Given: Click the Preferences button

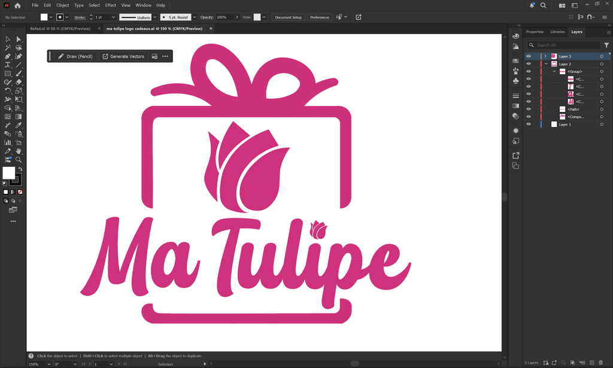Looking at the screenshot, I should coord(320,17).
